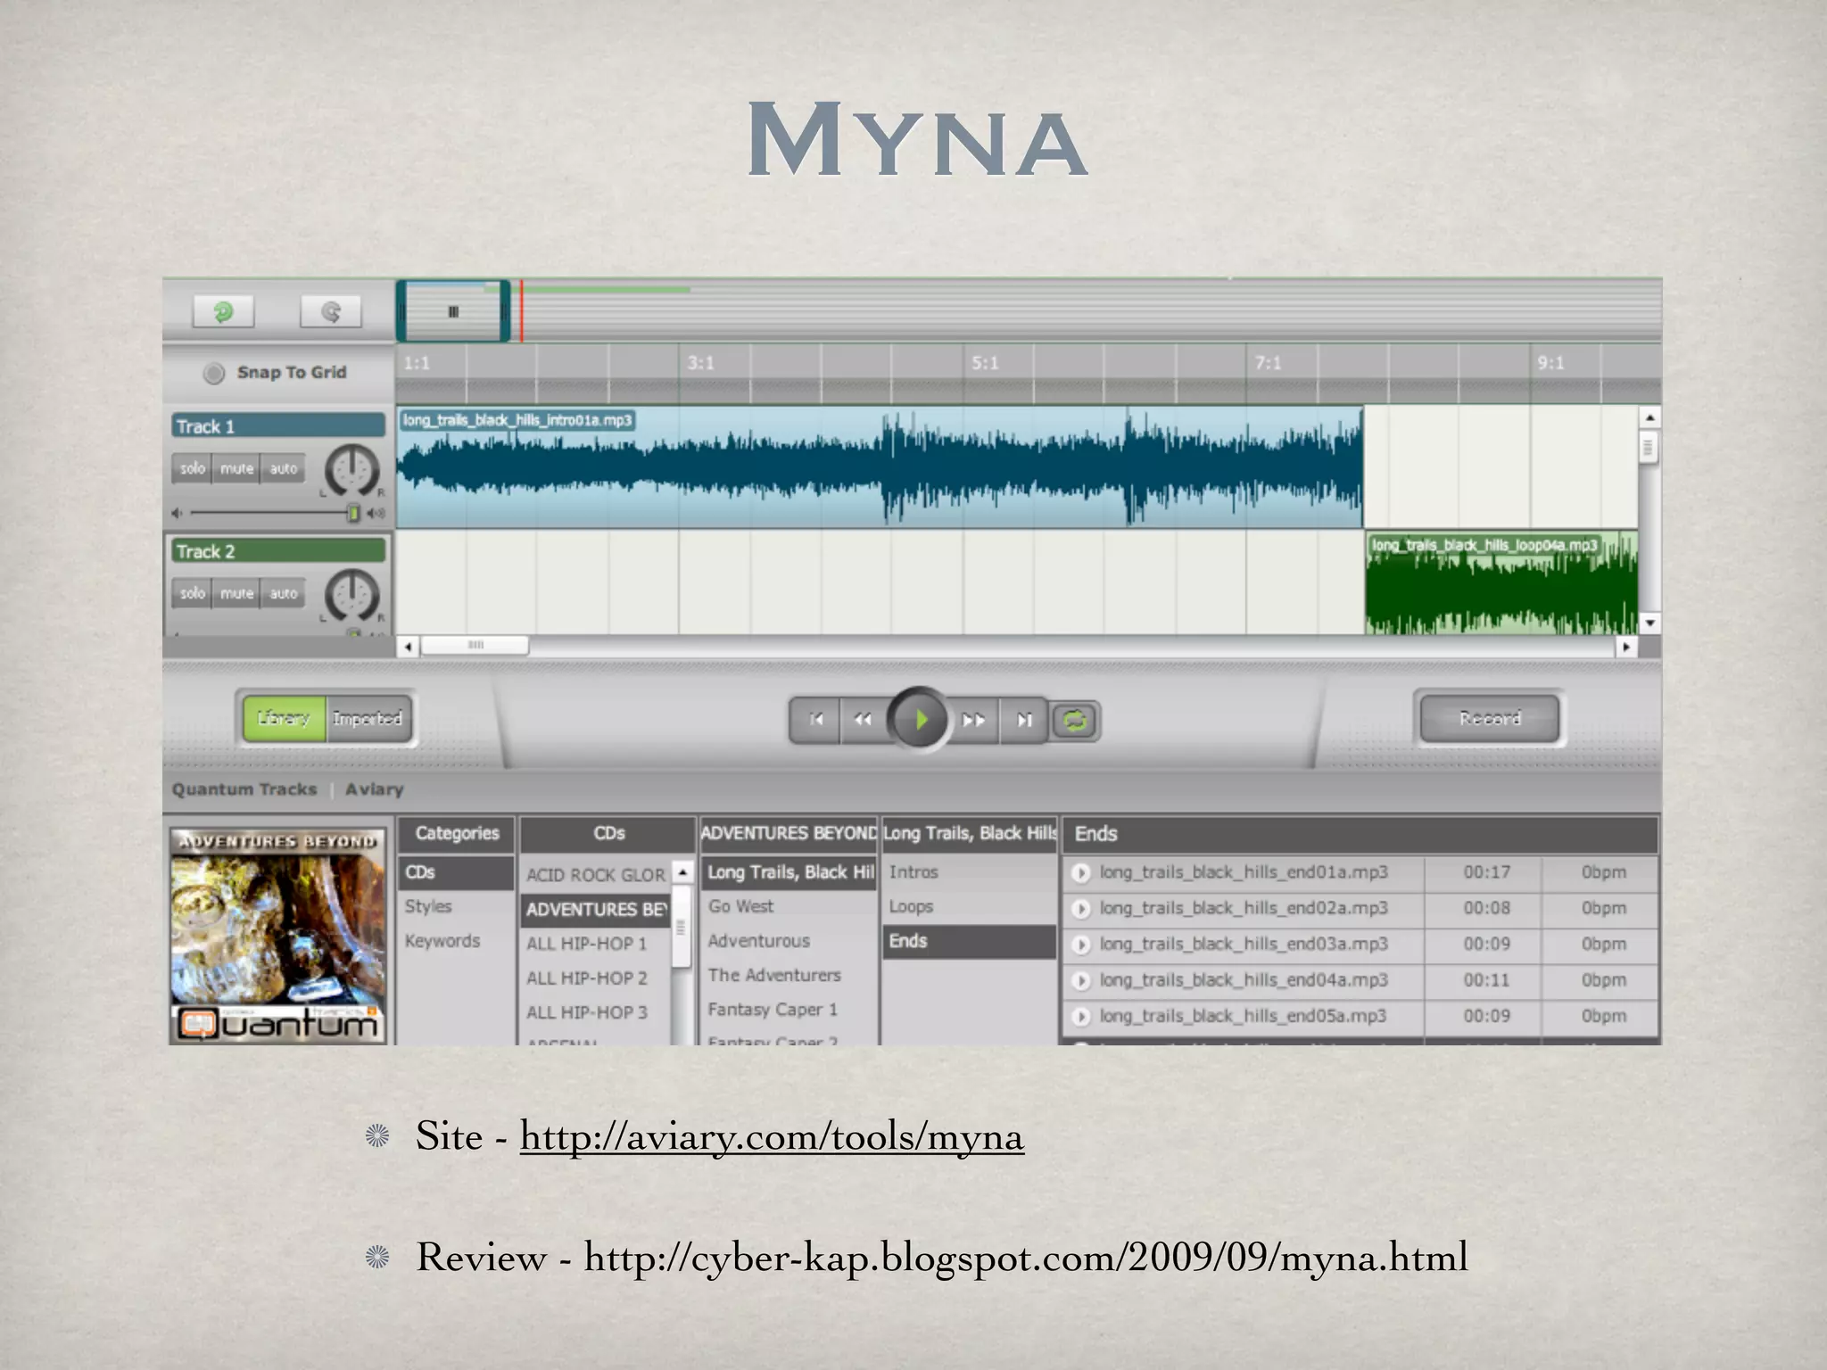The image size is (1827, 1370).
Task: Switch to Imported tab
Action: (x=368, y=719)
